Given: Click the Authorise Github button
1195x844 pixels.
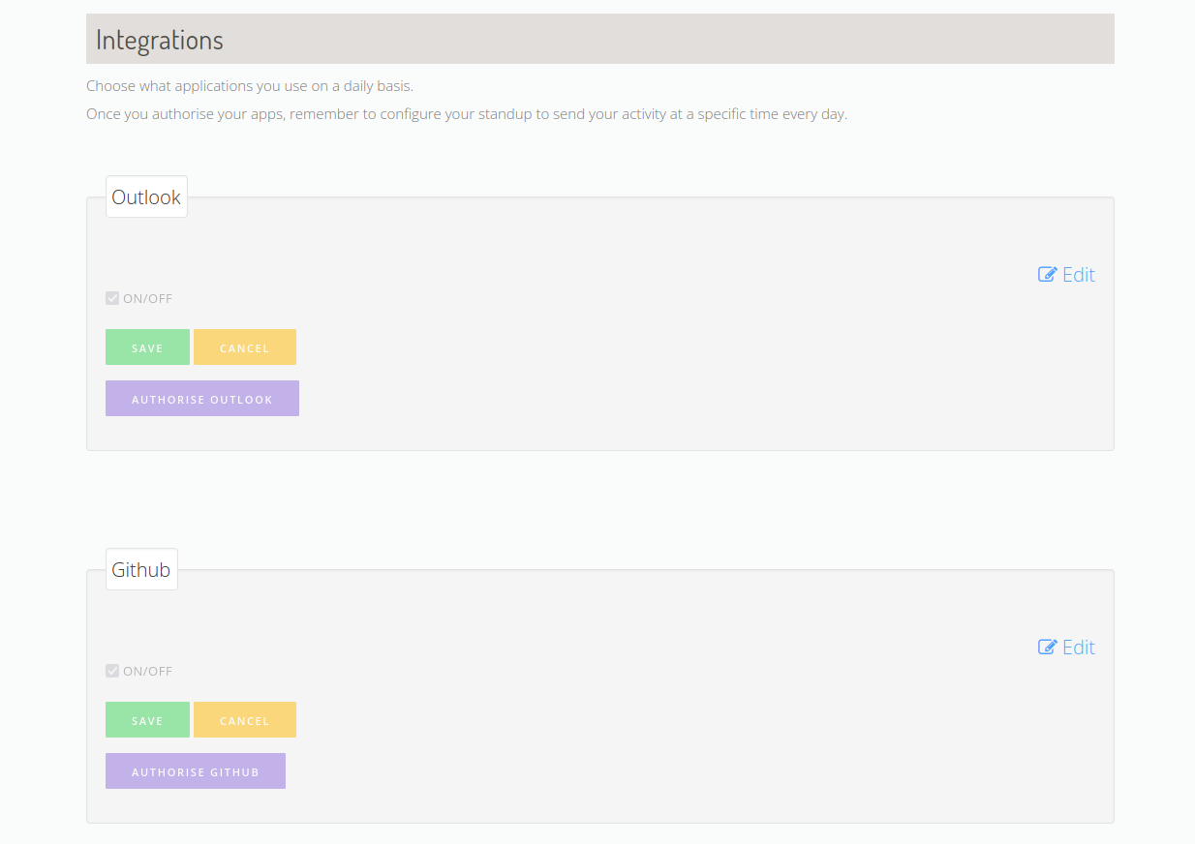Looking at the screenshot, I should pyautogui.click(x=196, y=771).
